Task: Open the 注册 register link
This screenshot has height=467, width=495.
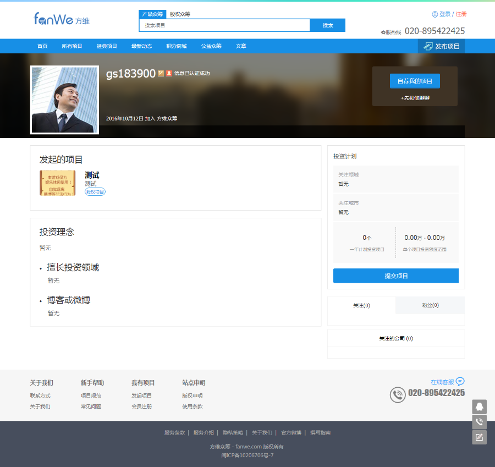Action: pyautogui.click(x=461, y=14)
